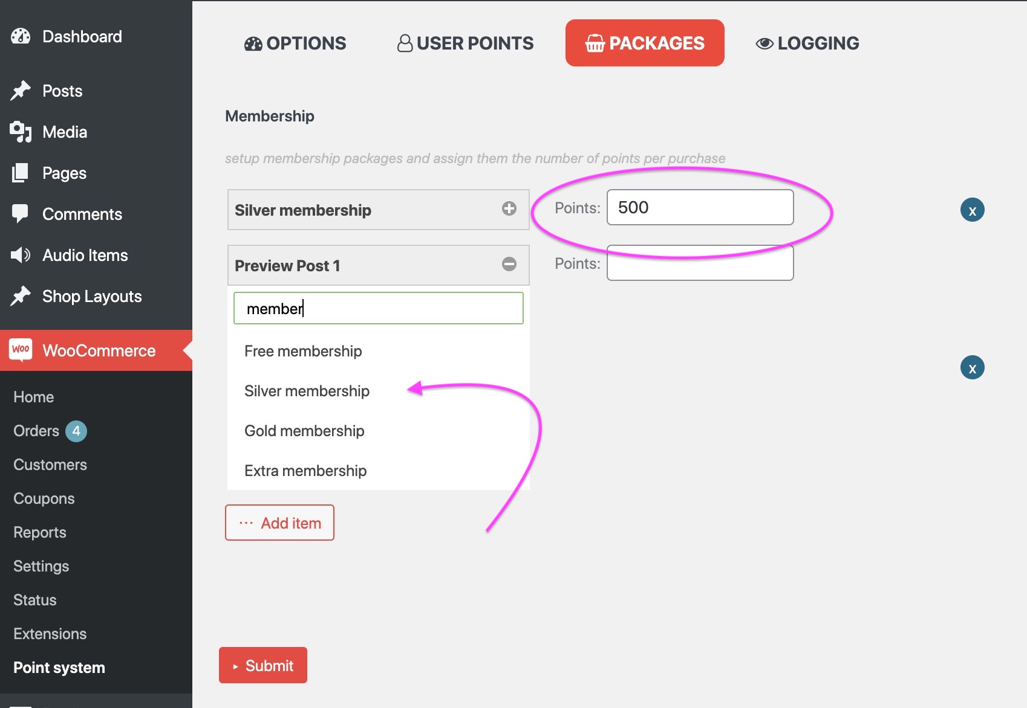Open the Logging tab
Viewport: 1027px width, 708px height.
(x=807, y=43)
